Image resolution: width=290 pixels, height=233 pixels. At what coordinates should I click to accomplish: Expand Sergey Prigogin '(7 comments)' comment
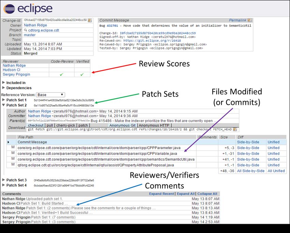(111, 217)
